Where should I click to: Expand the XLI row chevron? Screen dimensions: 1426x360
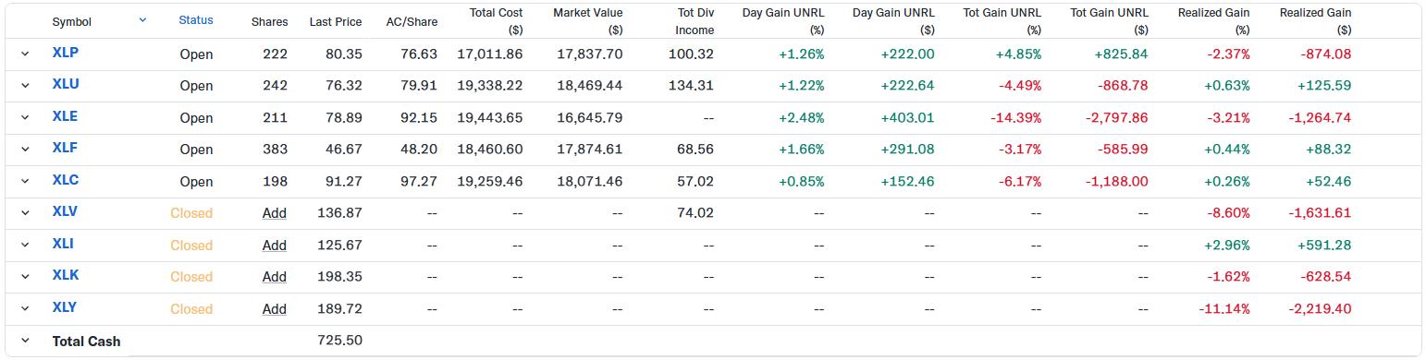pyautogui.click(x=25, y=245)
